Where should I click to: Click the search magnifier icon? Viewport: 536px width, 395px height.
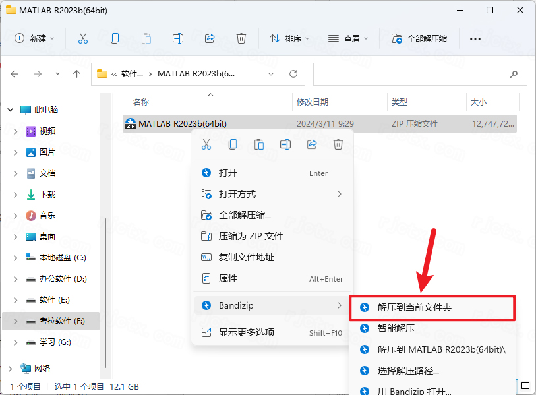pyautogui.click(x=514, y=74)
